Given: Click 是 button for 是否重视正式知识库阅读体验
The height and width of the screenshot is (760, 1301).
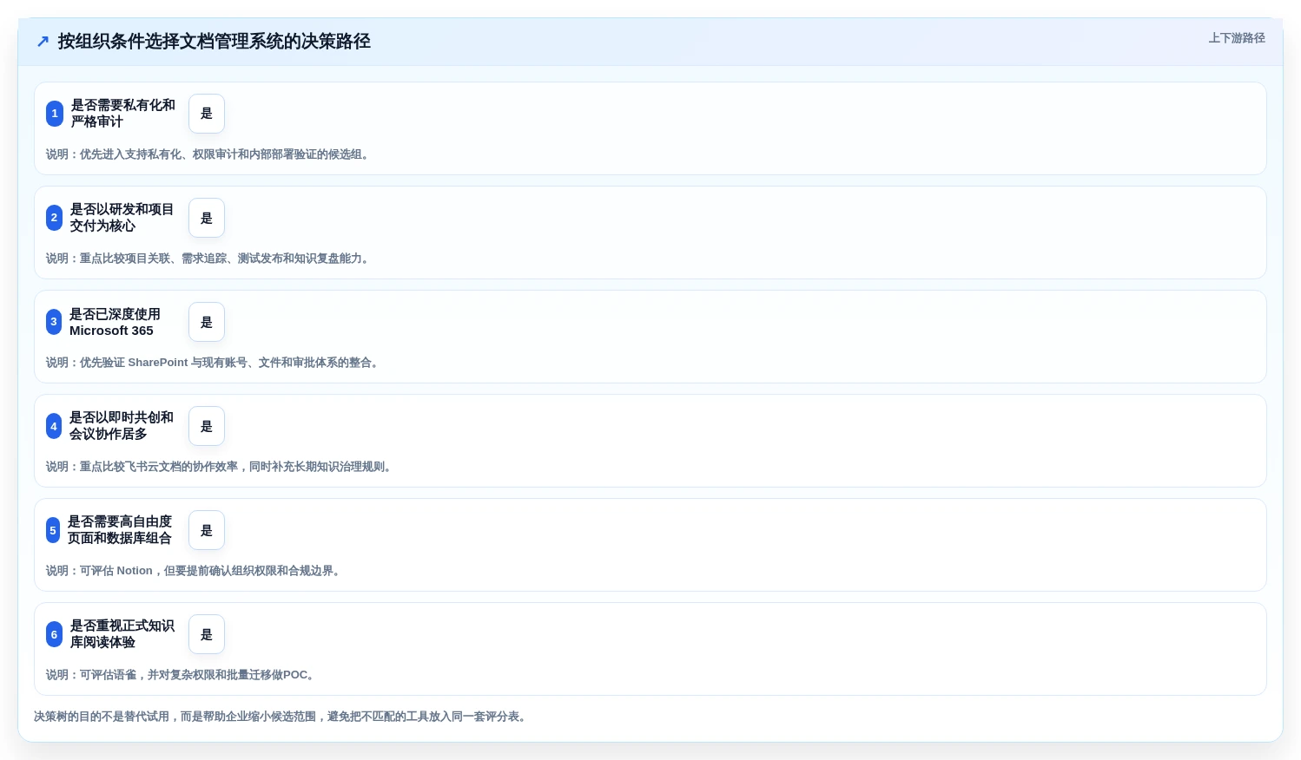Looking at the screenshot, I should (207, 634).
